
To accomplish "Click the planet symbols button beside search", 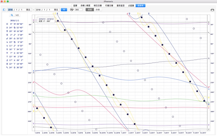I will tap(17, 15).
